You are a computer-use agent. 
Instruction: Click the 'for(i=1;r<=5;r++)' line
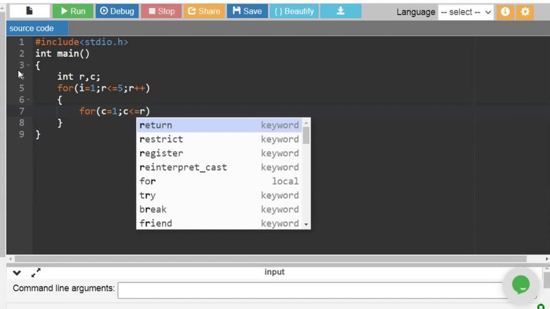104,88
